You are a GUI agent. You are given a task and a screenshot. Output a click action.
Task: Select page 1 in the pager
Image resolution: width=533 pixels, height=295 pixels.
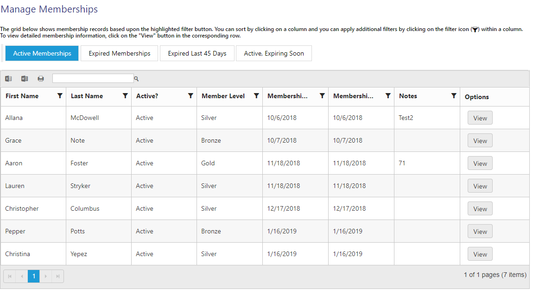tap(33, 276)
